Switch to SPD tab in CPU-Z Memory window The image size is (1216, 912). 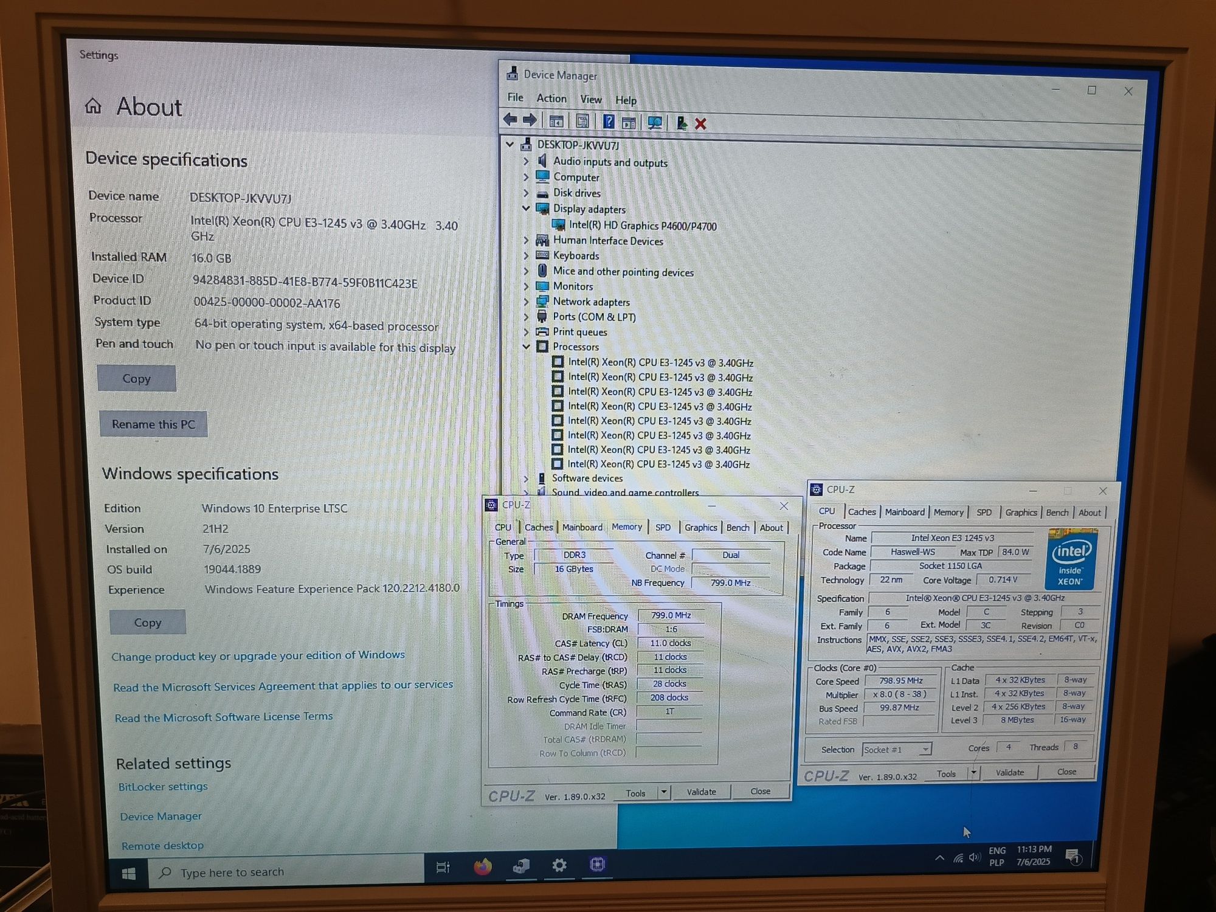point(663,527)
